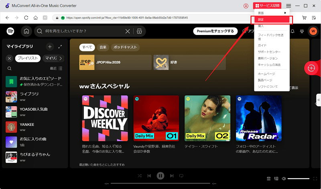Open the W profile avatar

(313, 31)
